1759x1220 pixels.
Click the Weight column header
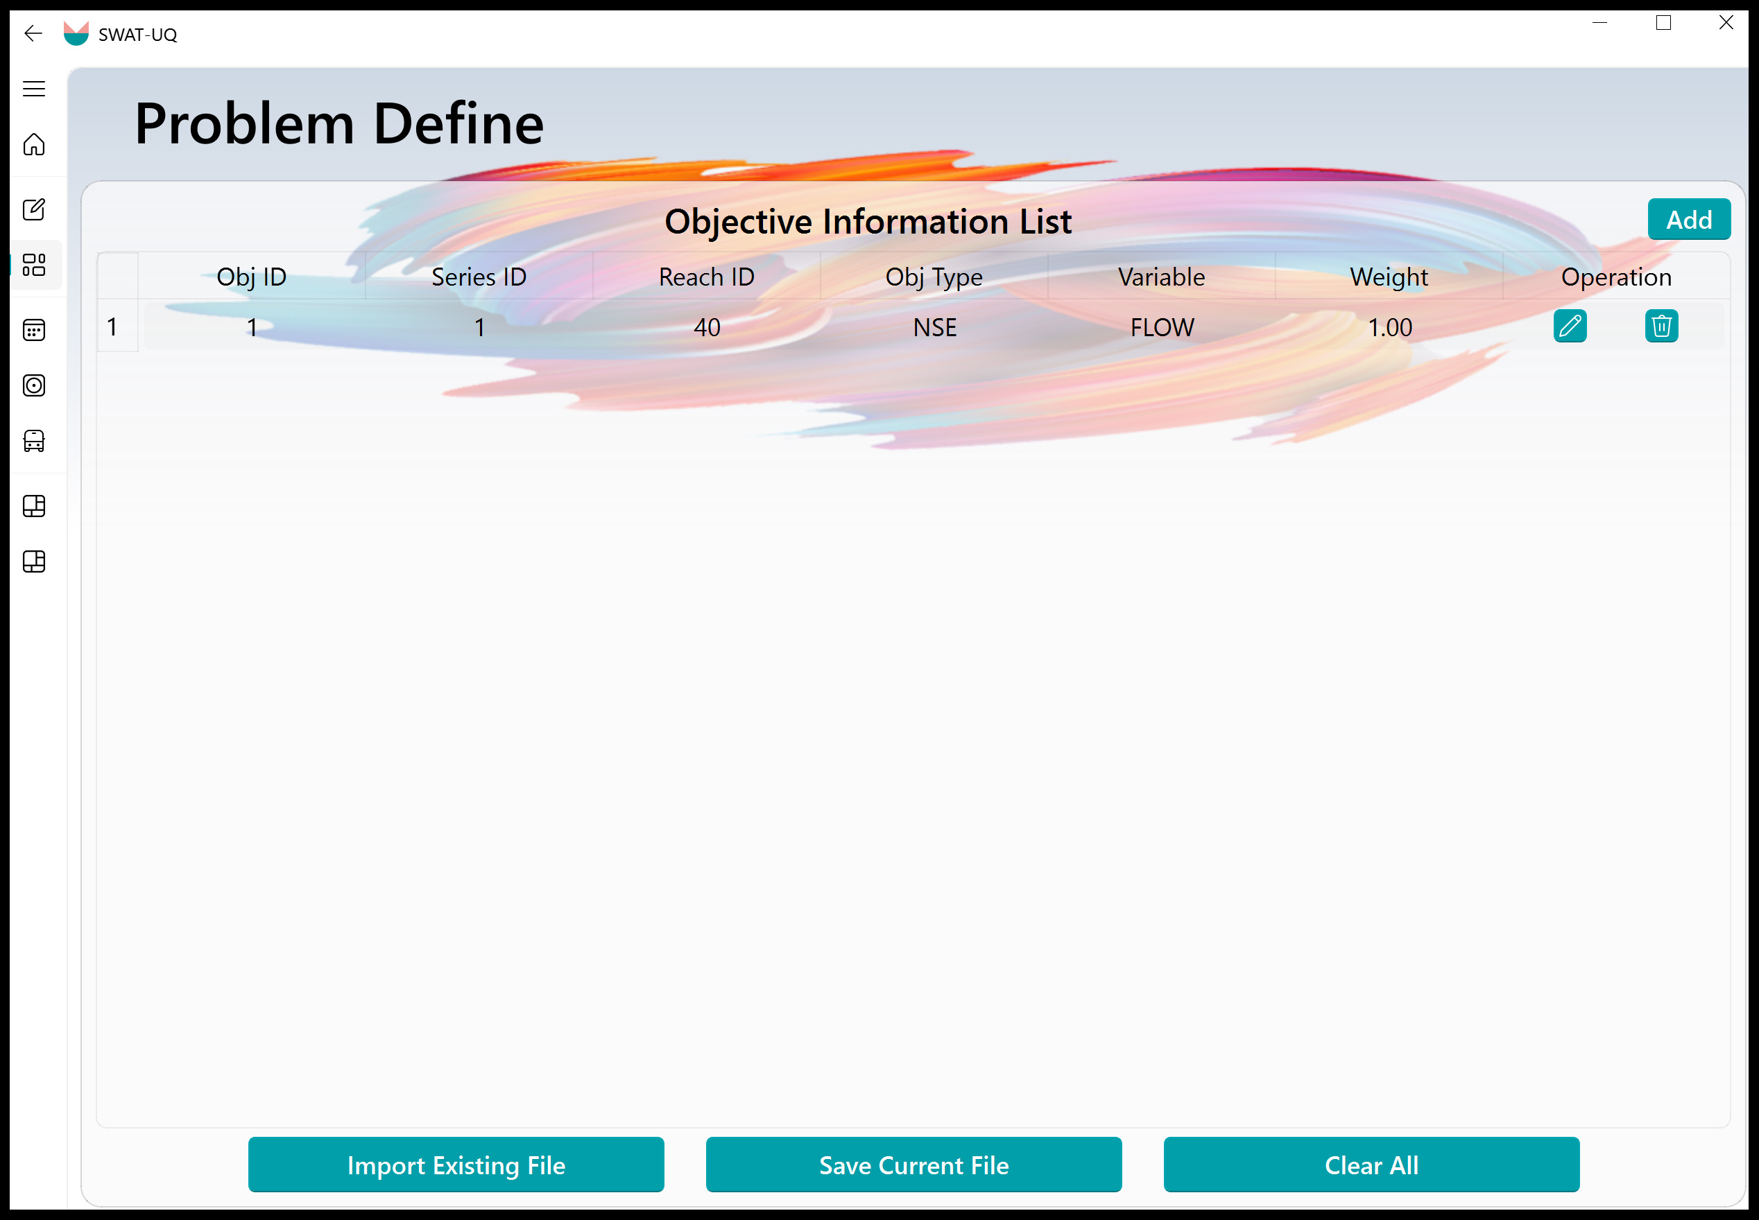1389,277
